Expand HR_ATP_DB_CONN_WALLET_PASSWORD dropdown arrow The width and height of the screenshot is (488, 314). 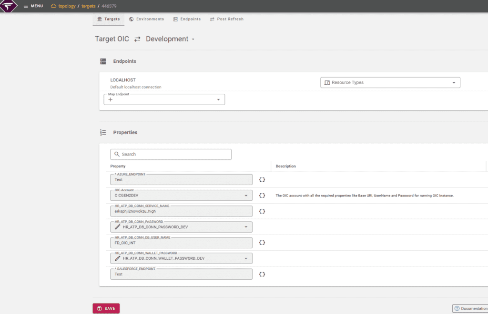(x=246, y=258)
